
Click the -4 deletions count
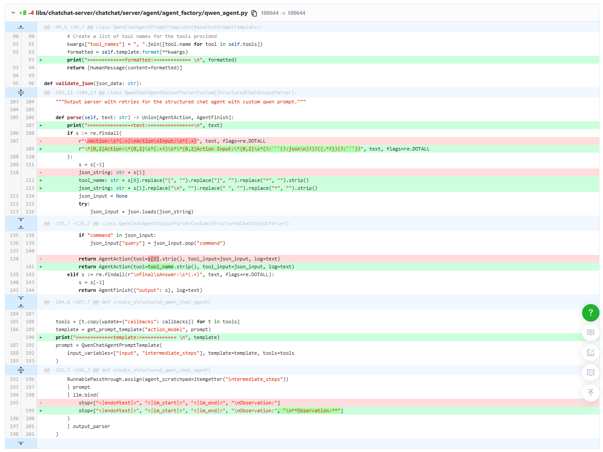point(31,13)
